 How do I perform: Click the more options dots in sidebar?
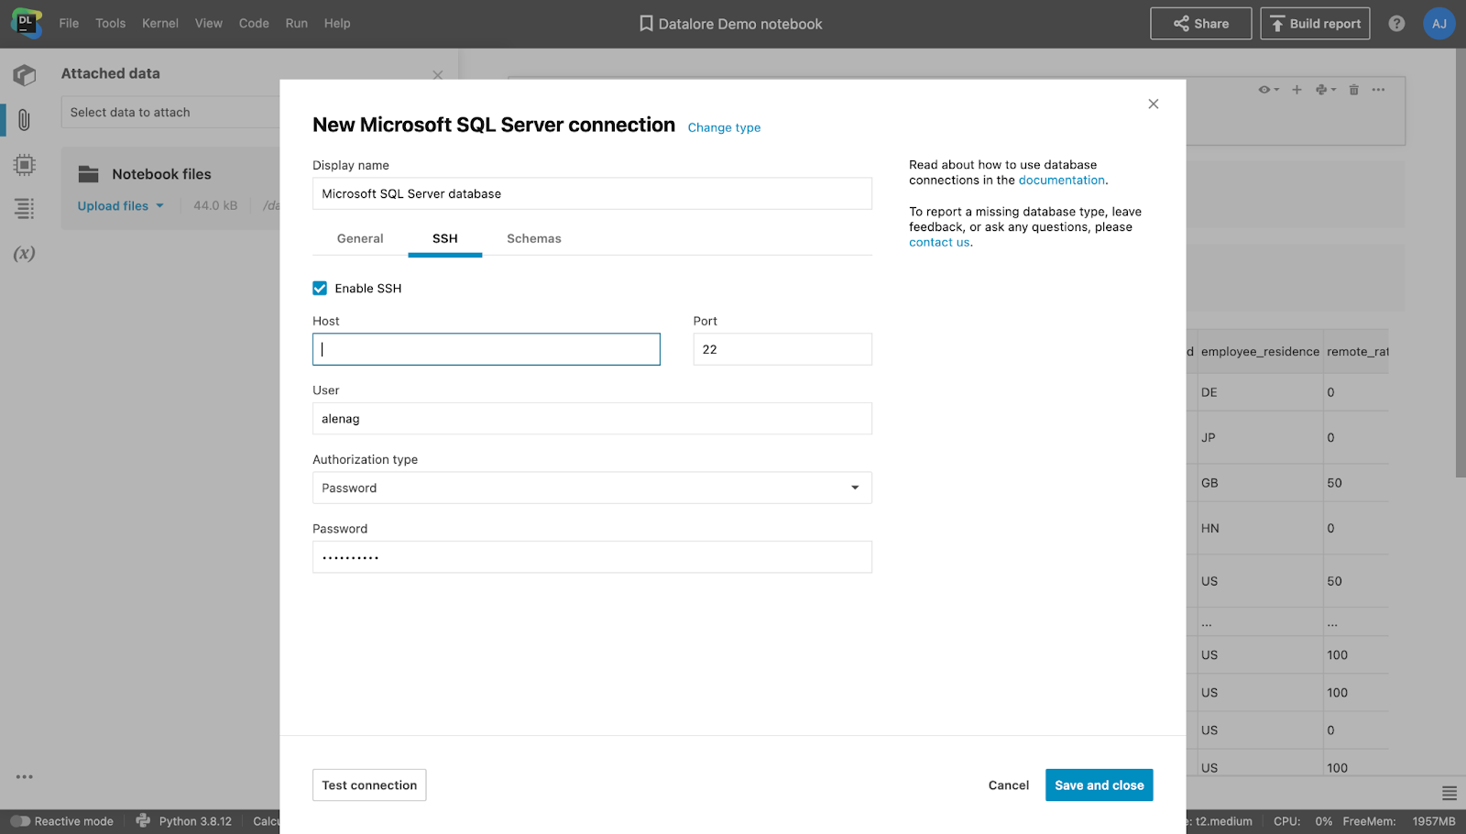25,777
